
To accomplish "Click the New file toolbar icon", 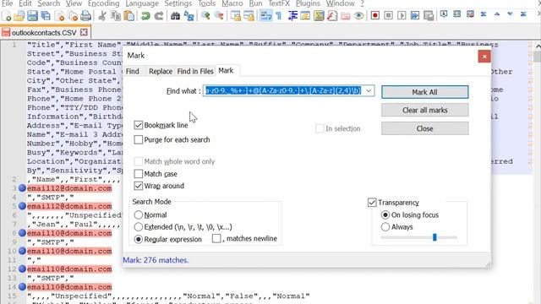I will point(7,16).
